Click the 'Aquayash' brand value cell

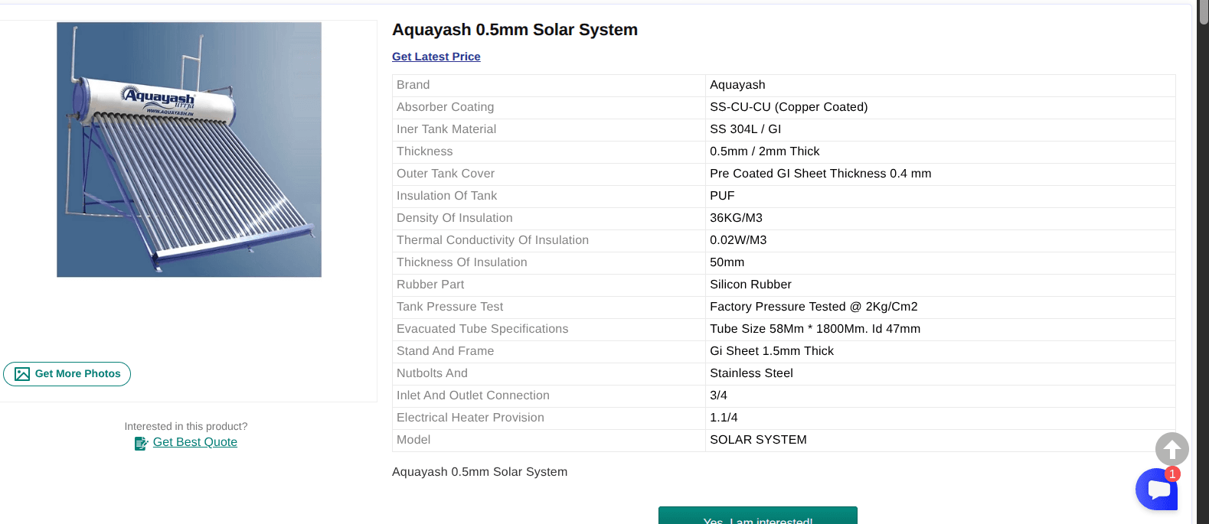[940, 85]
